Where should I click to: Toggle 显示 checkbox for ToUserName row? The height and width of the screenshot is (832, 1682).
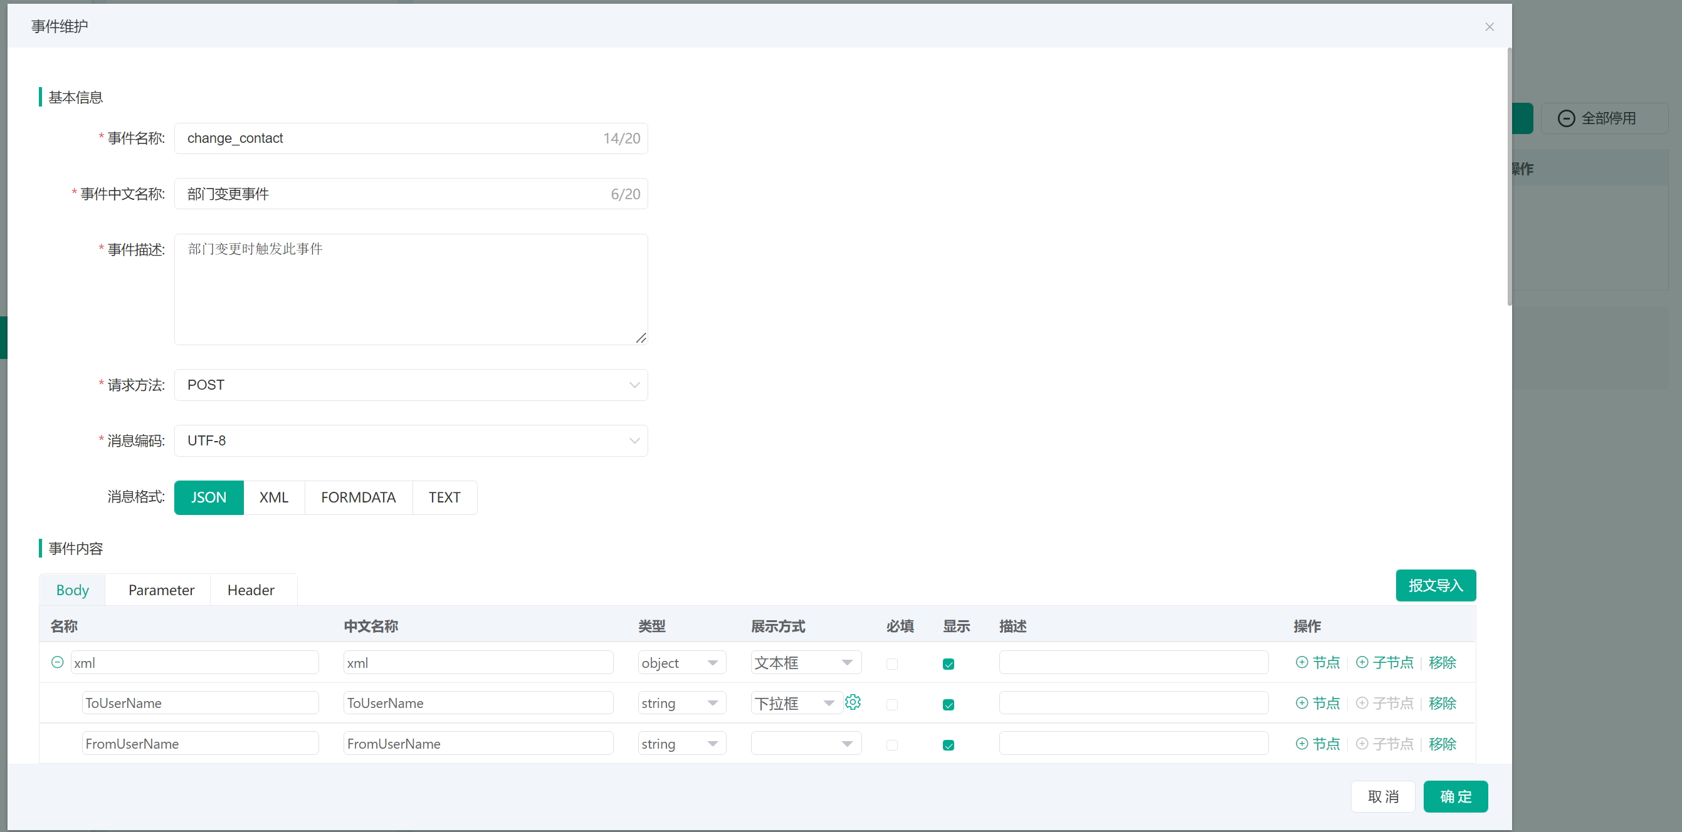[x=949, y=704]
